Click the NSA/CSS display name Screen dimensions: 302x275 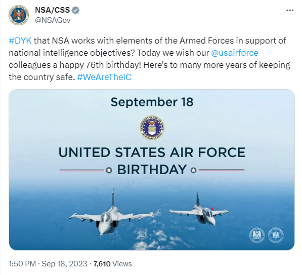pyautogui.click(x=52, y=10)
